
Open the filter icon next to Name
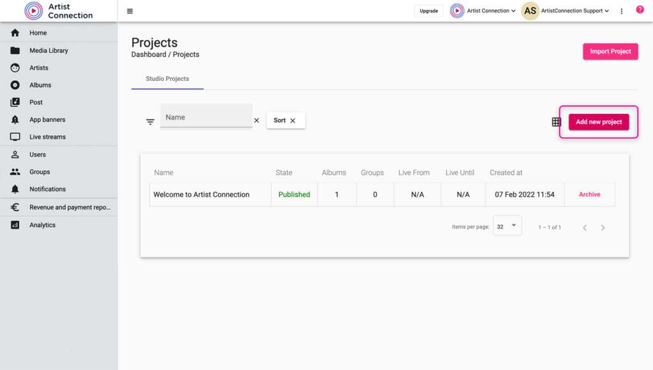pyautogui.click(x=150, y=121)
